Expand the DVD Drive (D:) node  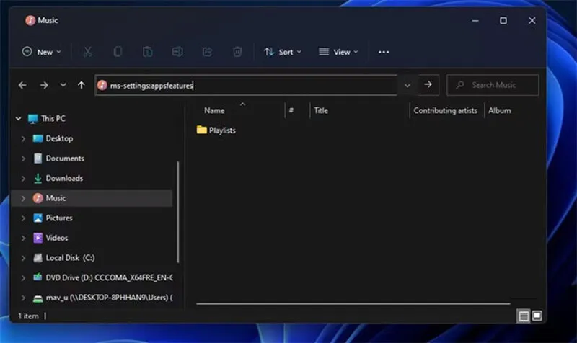(23, 277)
